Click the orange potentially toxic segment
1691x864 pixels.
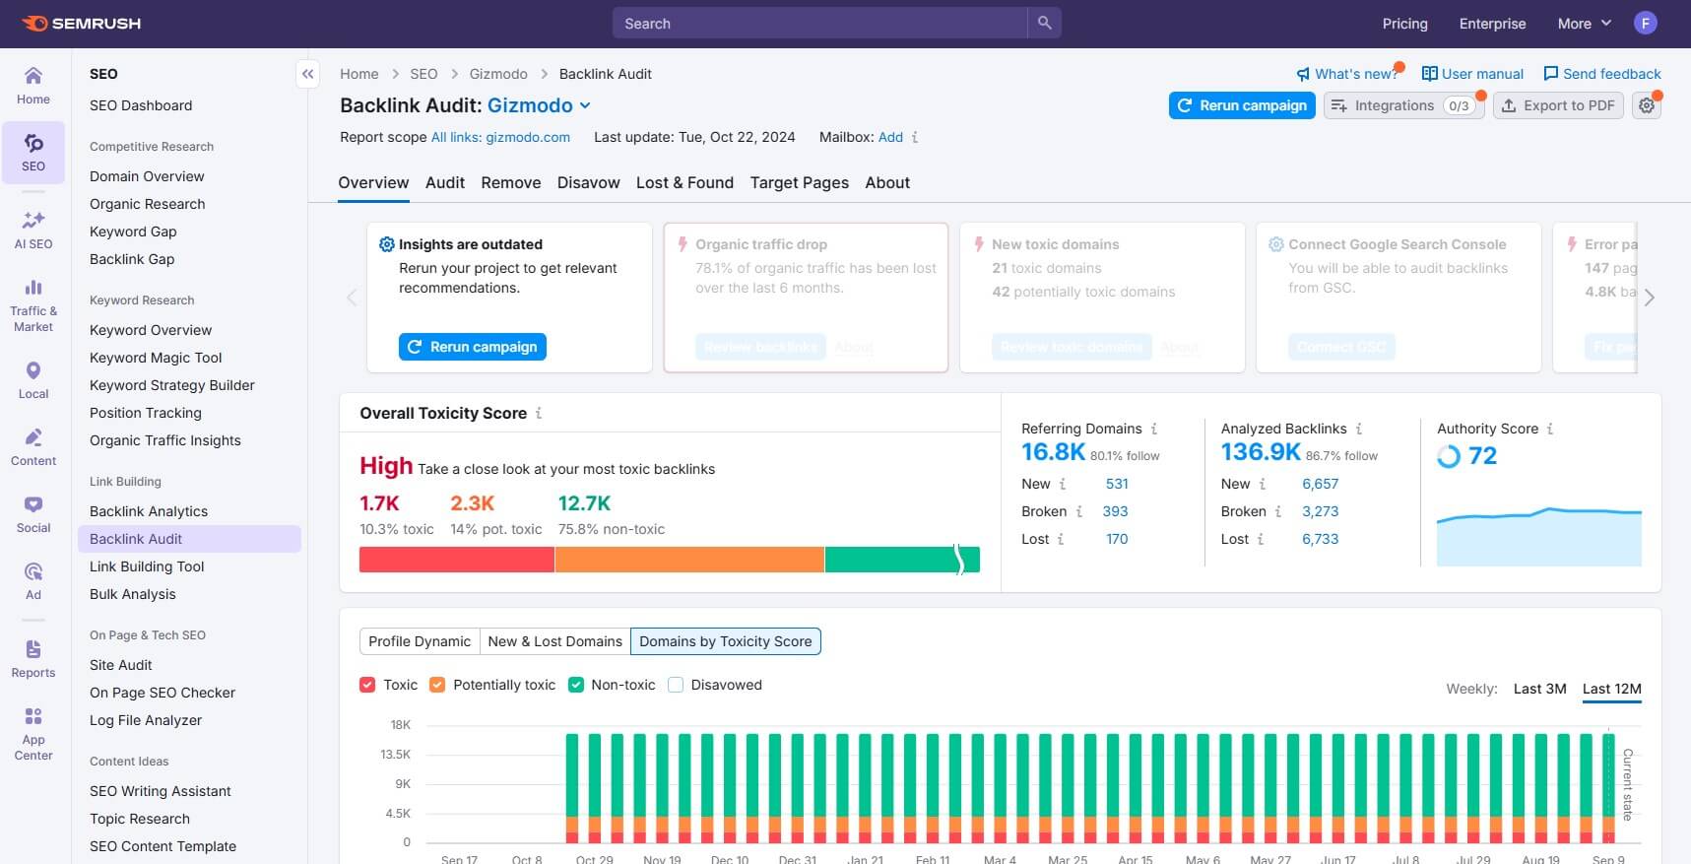coord(689,560)
